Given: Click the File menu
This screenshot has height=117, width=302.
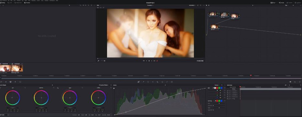Looking at the screenshot, I should [x=9, y=1].
